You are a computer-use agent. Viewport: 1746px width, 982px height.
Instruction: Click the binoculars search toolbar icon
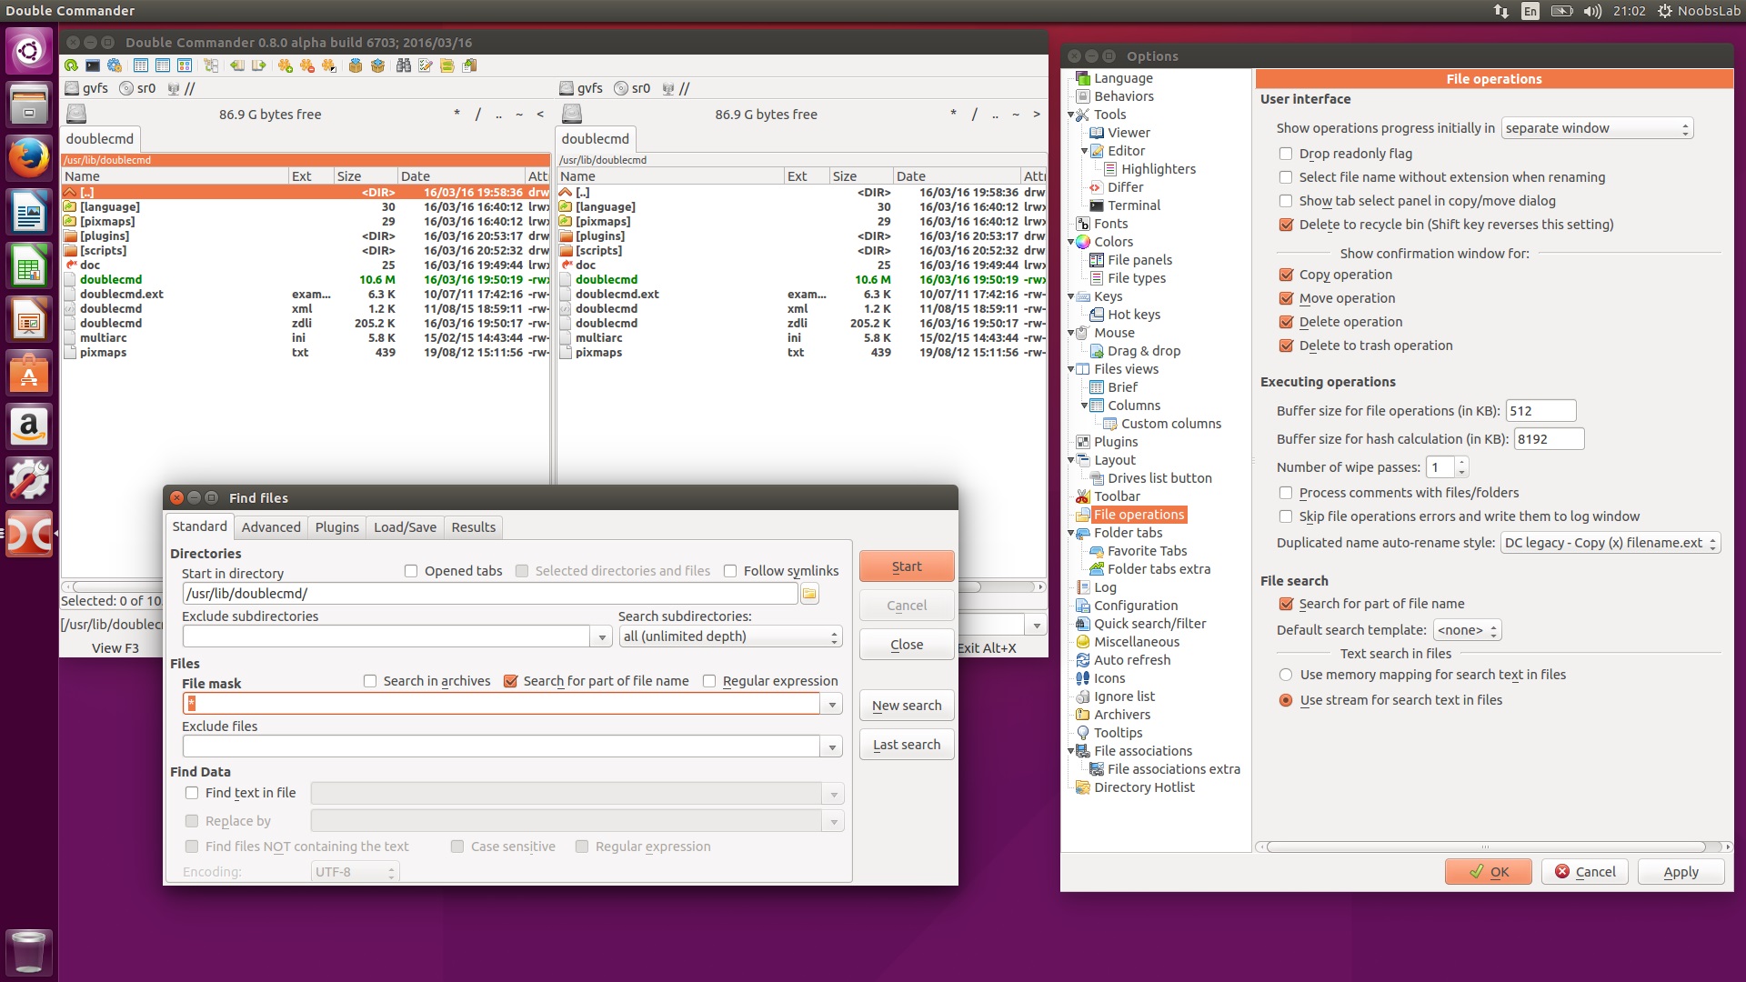tap(404, 65)
